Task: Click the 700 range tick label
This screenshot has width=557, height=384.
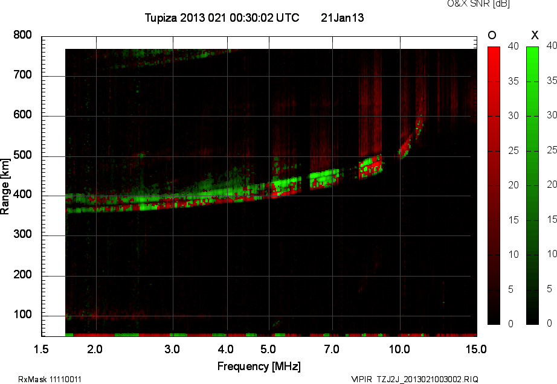Action: [x=22, y=75]
